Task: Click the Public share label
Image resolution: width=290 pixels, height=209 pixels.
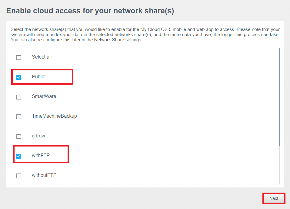Action: (38, 77)
